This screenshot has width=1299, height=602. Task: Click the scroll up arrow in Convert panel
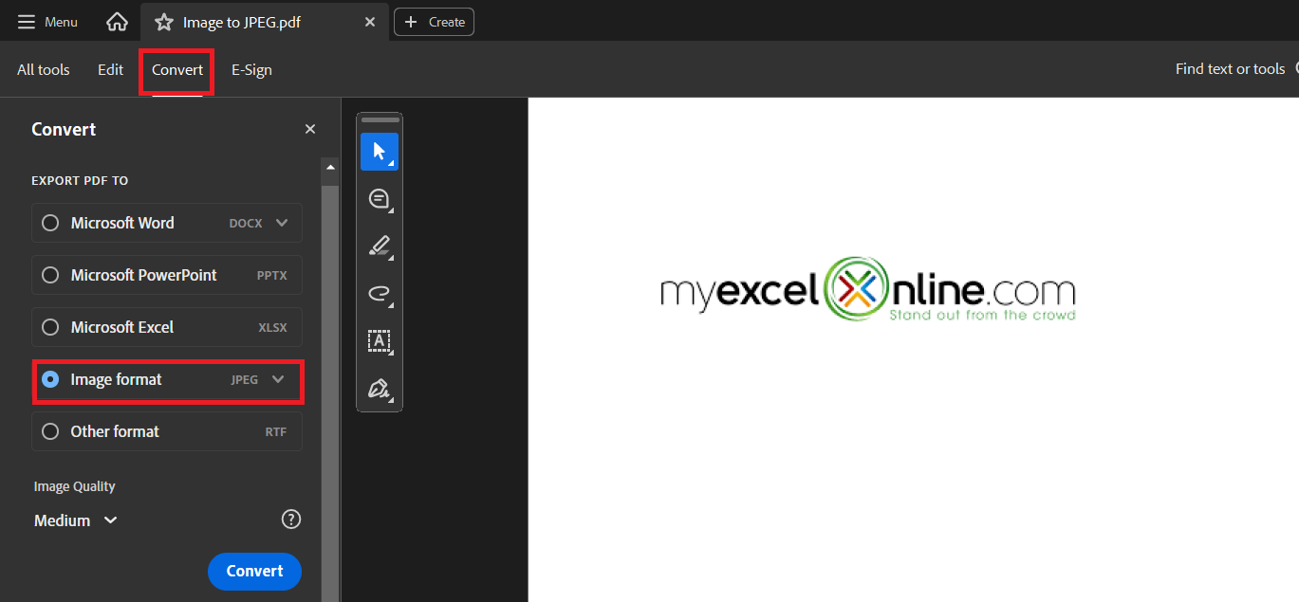click(x=330, y=167)
